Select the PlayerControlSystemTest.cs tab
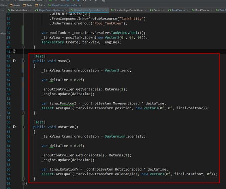The image size is (226, 189). 89,10
